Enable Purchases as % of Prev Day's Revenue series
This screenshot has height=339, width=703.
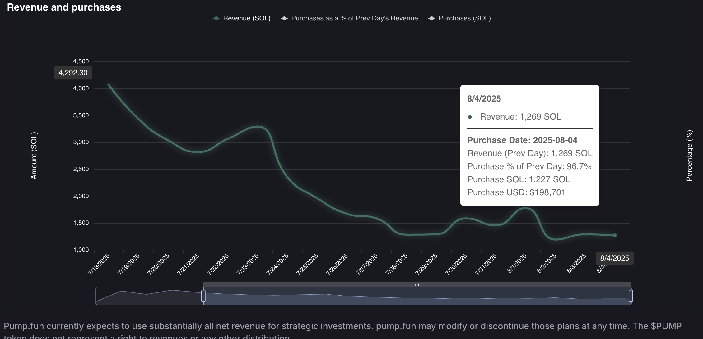pyautogui.click(x=354, y=18)
